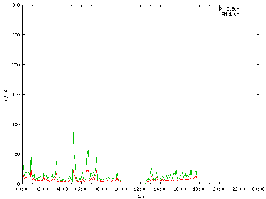Click the 16:00 time label

point(180,189)
